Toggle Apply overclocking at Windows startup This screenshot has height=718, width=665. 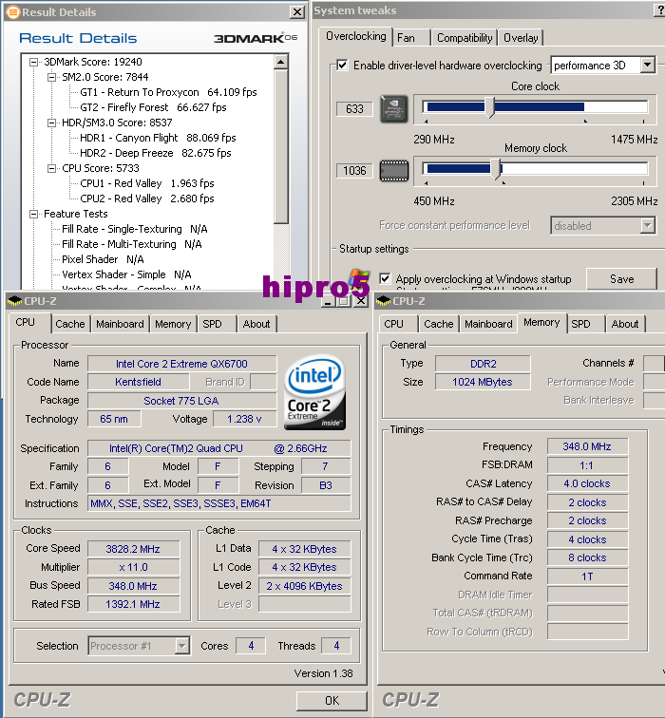tap(385, 278)
